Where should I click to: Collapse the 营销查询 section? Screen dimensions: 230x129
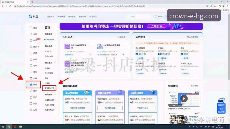click(x=55, y=95)
